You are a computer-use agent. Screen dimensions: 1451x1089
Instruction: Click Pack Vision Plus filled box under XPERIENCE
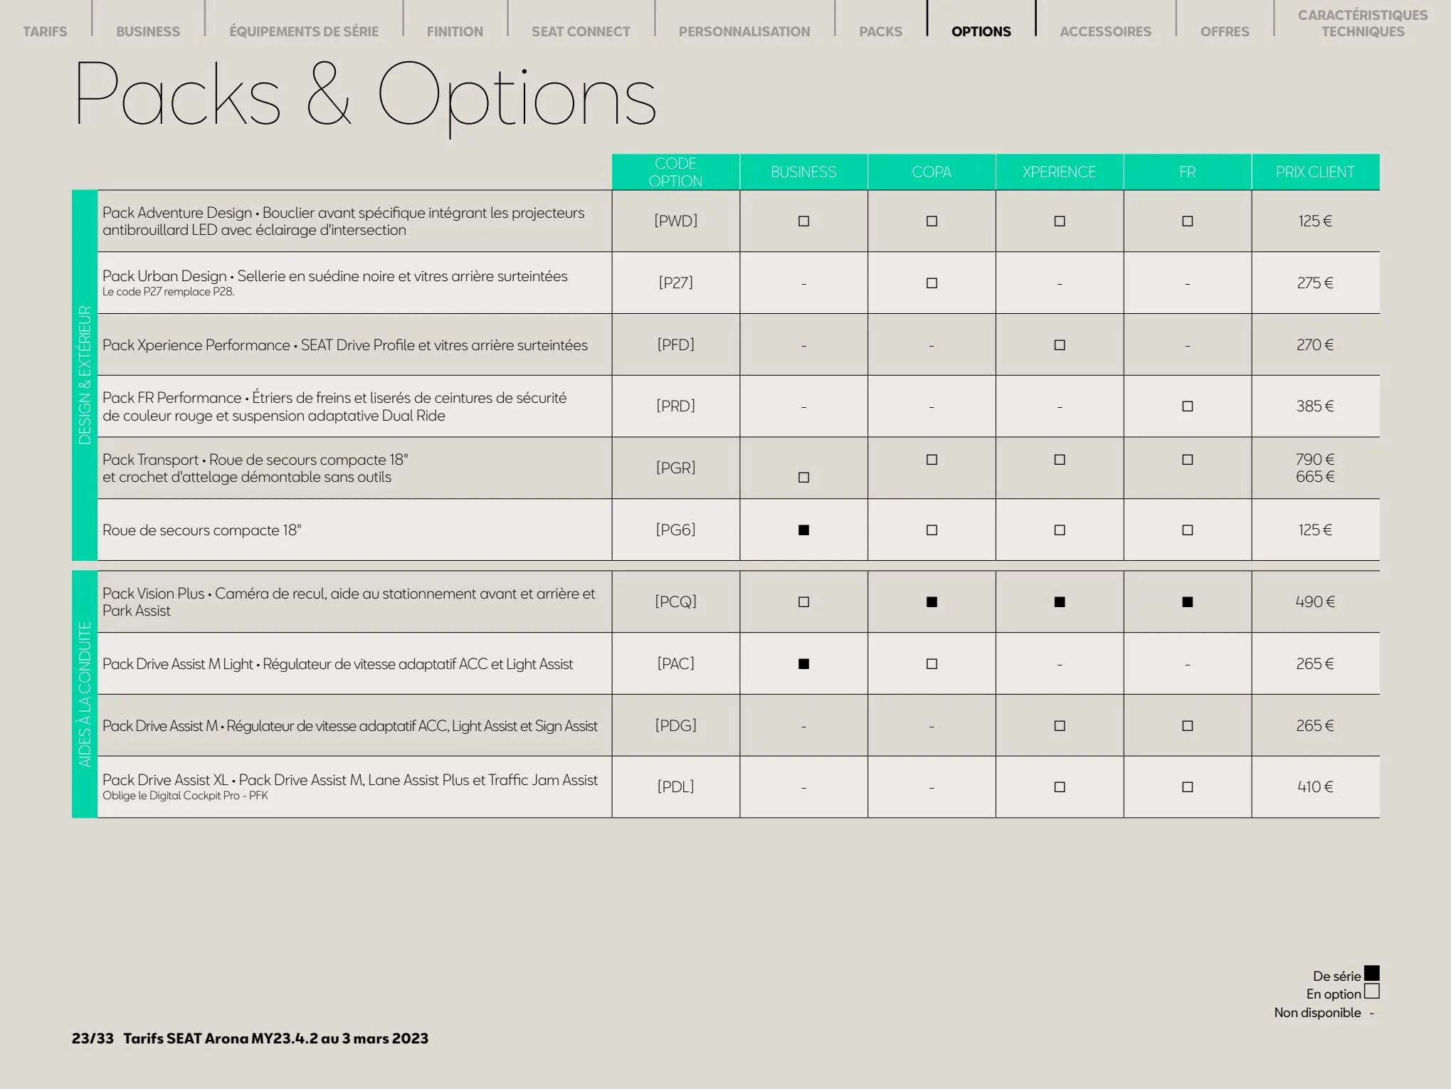point(1060,602)
